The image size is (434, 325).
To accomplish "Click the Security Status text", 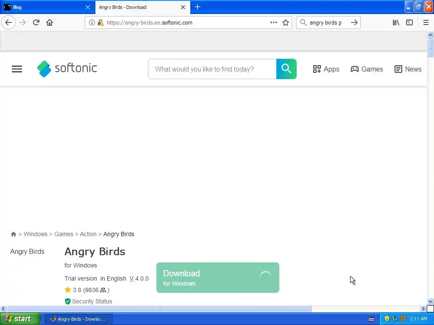I will [x=92, y=301].
